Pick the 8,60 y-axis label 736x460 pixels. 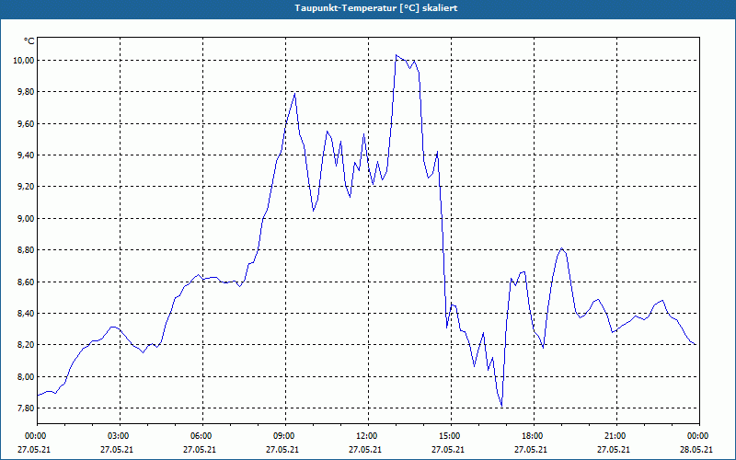pos(26,282)
